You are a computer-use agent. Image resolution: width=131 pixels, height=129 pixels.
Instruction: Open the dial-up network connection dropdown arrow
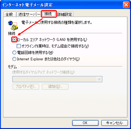click(x=99, y=79)
